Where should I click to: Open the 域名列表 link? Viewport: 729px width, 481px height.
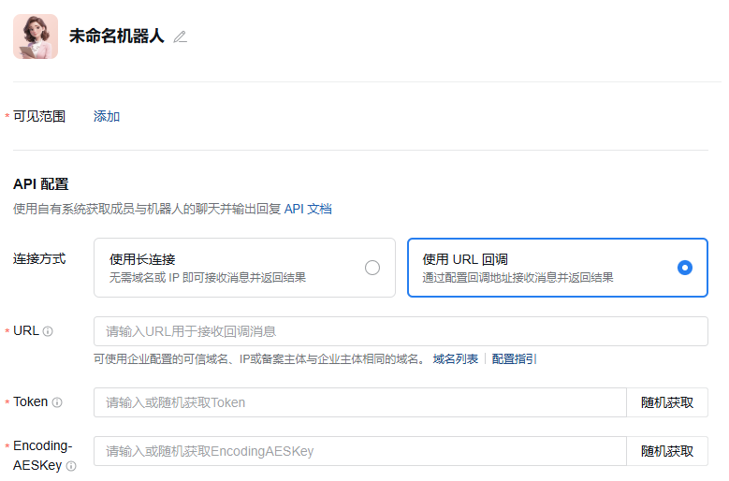point(455,359)
